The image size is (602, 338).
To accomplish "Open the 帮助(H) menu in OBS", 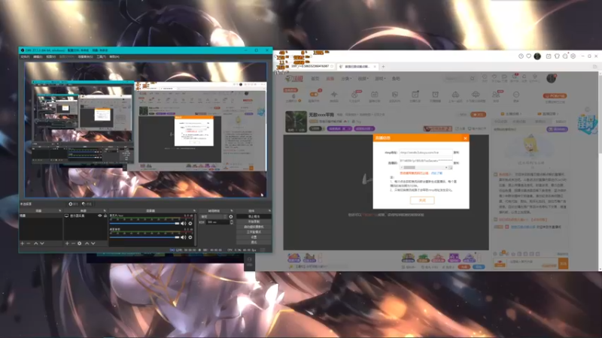I will (x=114, y=57).
